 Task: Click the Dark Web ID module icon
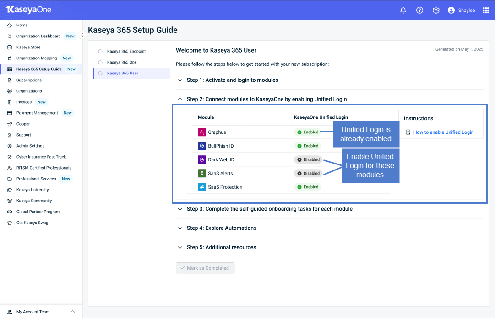click(202, 159)
